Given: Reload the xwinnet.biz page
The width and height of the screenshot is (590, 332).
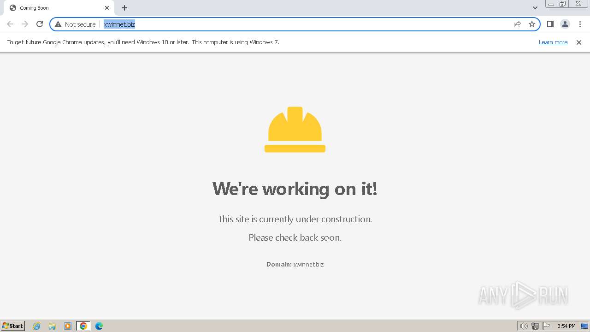Looking at the screenshot, I should [40, 24].
